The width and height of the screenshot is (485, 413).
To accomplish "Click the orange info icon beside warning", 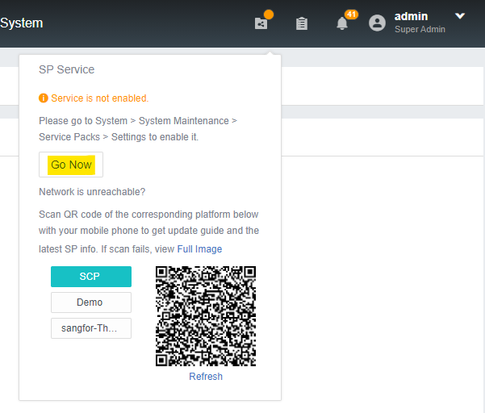I will click(44, 98).
